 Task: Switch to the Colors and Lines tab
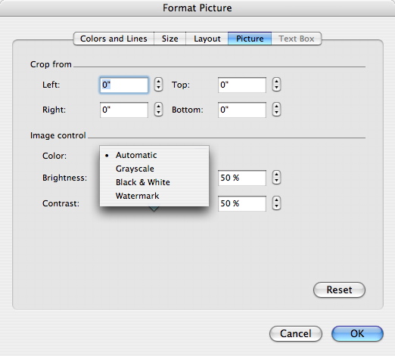point(114,39)
